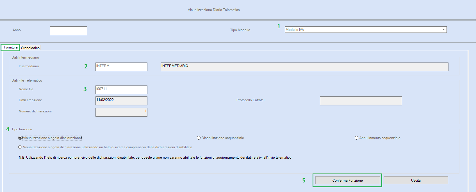Click the Protocollo Entratel field

(x=361, y=101)
